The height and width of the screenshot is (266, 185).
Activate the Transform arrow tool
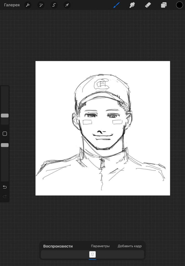(67, 5)
